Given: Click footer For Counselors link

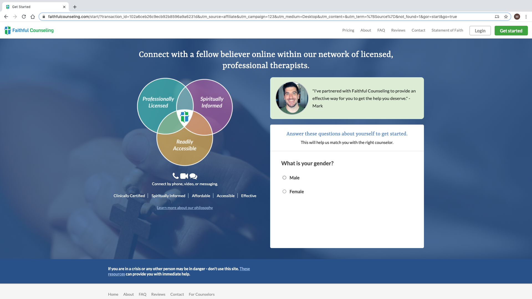Looking at the screenshot, I should pyautogui.click(x=202, y=294).
